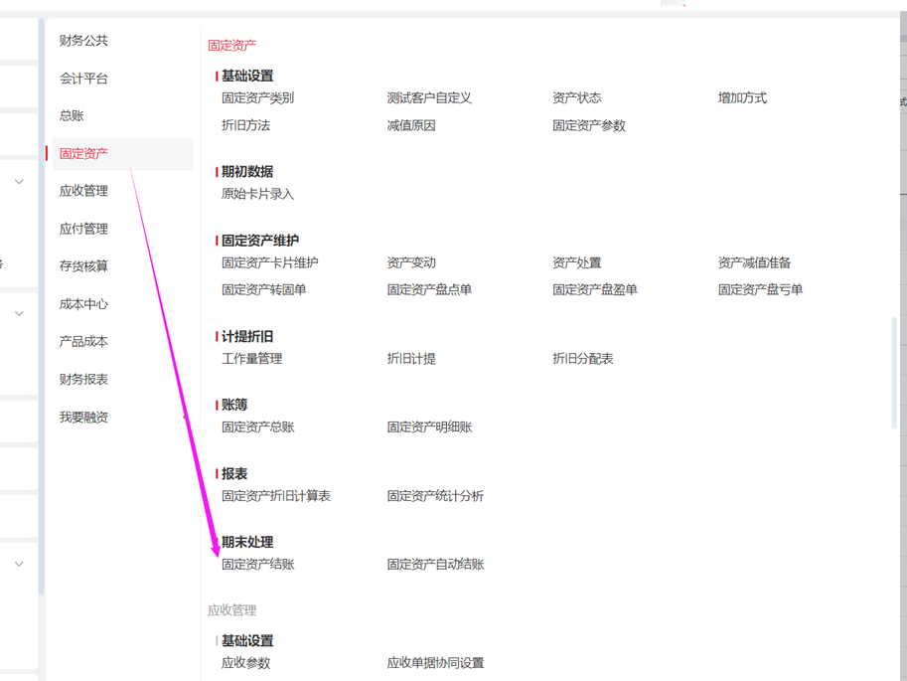Click the grey 应收管理 section heading
This screenshot has width=907, height=681.
[x=231, y=610]
